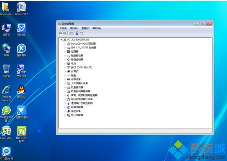Viewport: 227px width, 161px height.
Task: Expand the 网络适配器 node
Action: 65,107
